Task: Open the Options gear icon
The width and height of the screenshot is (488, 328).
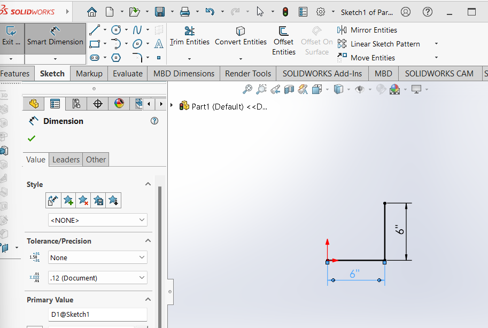Action: pos(321,12)
